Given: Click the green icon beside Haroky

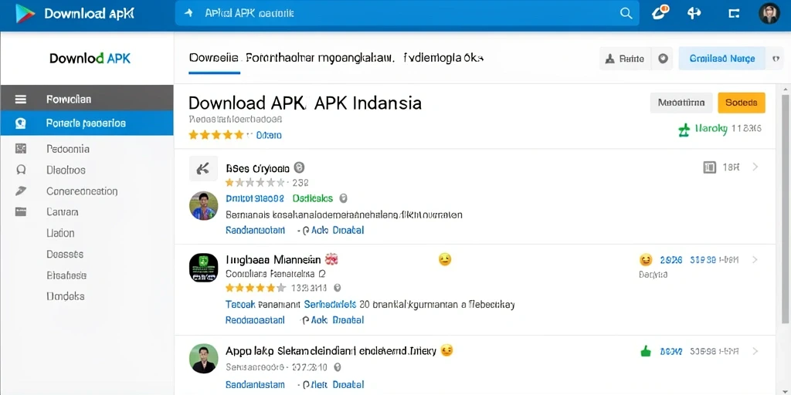Looking at the screenshot, I should coord(684,130).
